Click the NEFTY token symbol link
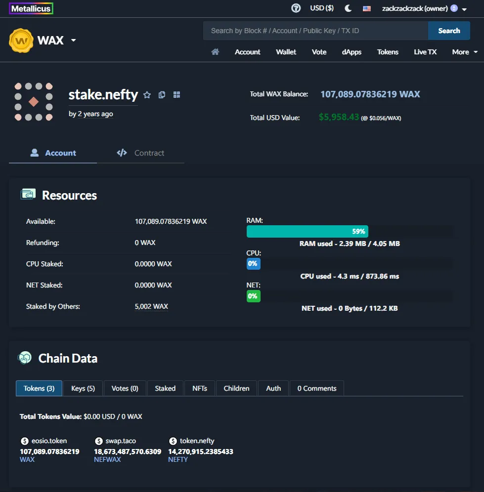The image size is (484, 492). [178, 459]
